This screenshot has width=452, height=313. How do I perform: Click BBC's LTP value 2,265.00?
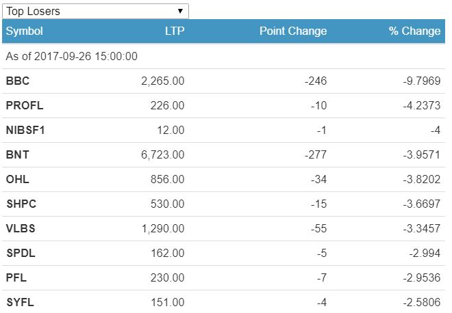tap(162, 81)
